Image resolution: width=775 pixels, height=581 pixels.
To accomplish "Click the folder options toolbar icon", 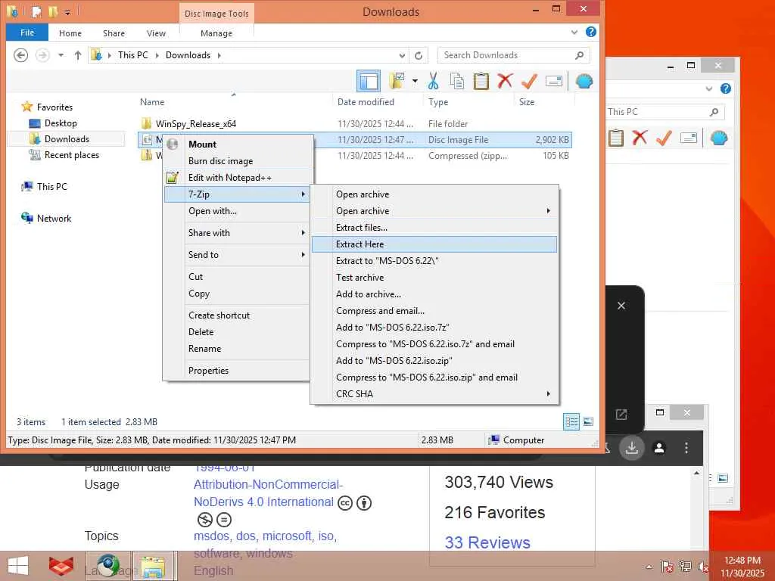I will pyautogui.click(x=397, y=81).
